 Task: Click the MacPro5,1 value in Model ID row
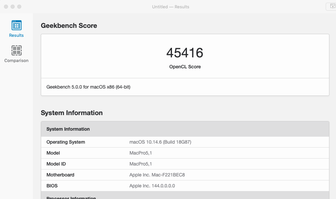140,164
